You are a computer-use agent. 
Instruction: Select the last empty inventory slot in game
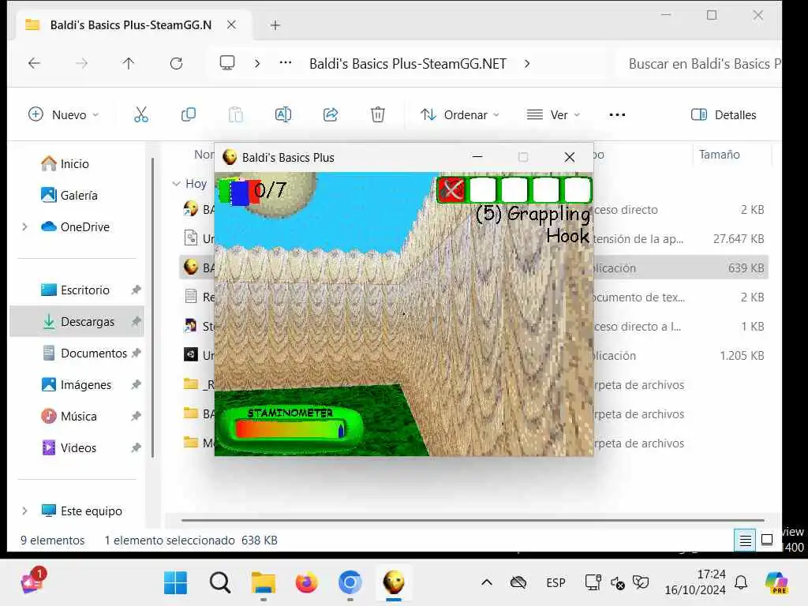577,189
